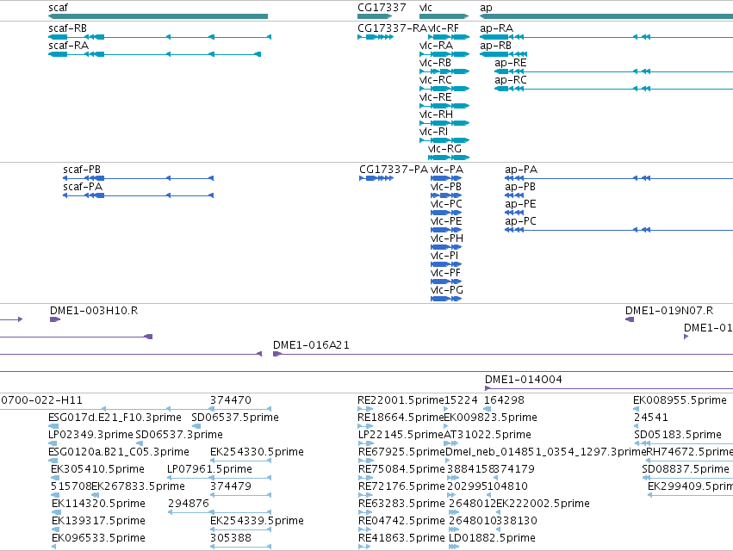Screen dimensions: 733x551
Task: Click the vlc-RA transcript label
Action: [436, 46]
